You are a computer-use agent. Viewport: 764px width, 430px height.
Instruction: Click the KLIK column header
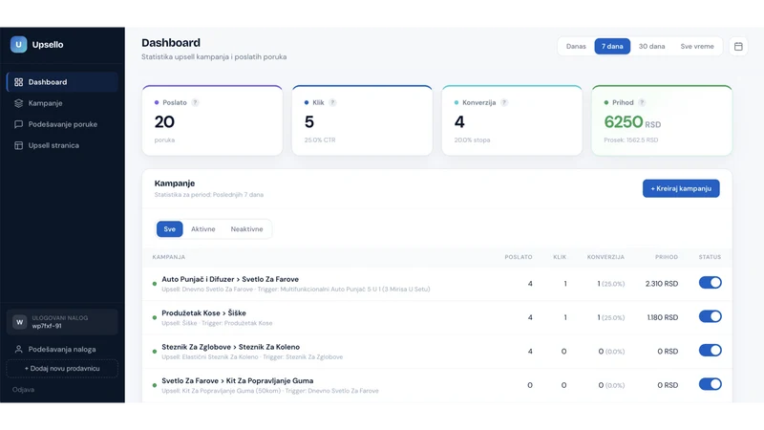[560, 257]
